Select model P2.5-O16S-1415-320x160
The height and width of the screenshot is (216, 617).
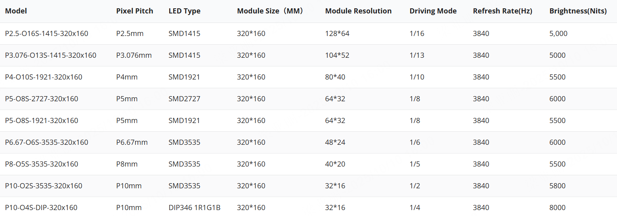click(x=46, y=34)
